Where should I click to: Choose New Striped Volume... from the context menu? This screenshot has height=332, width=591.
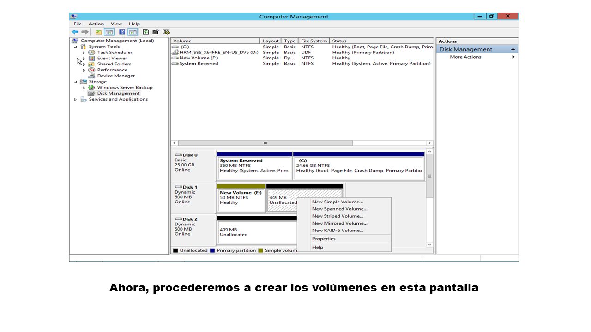(344, 216)
